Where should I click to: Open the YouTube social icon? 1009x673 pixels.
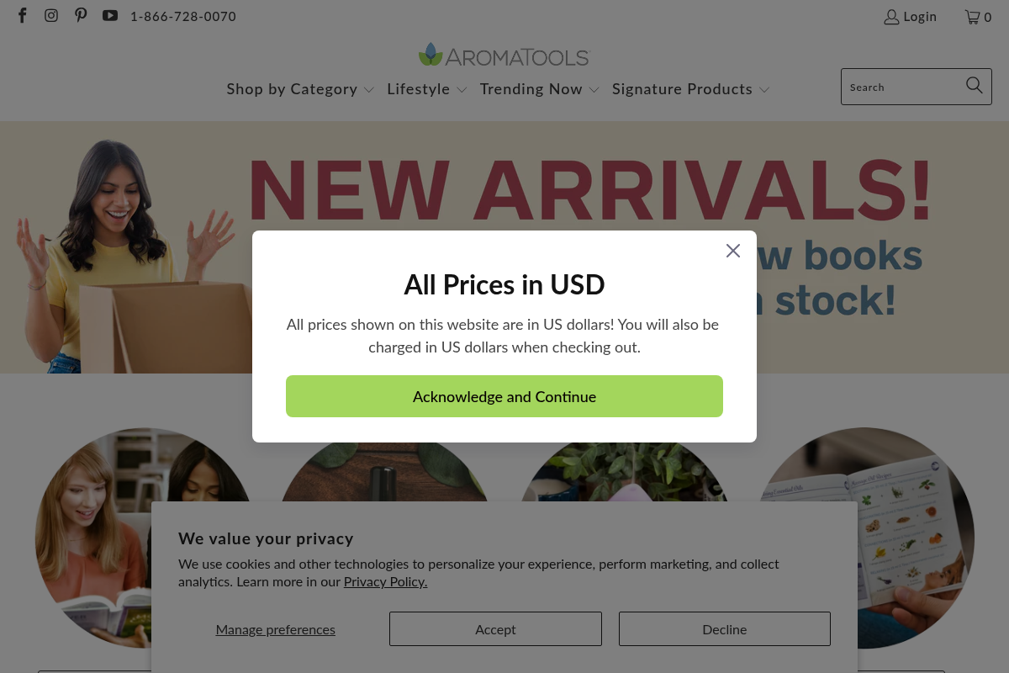110,16
